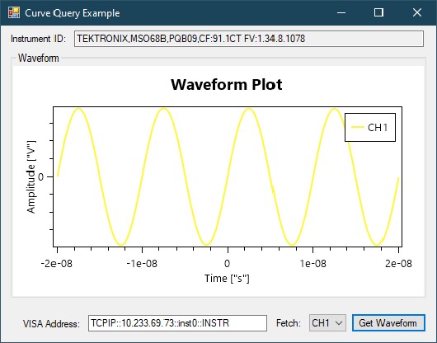This screenshot has height=343, width=437.
Task: Click the Waveform Plot title
Action: (x=227, y=84)
